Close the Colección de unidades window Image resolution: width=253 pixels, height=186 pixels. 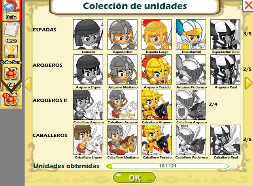248,6
